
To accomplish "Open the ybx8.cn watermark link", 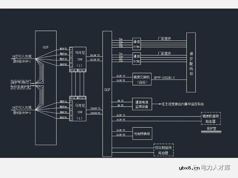I will tap(189, 168).
